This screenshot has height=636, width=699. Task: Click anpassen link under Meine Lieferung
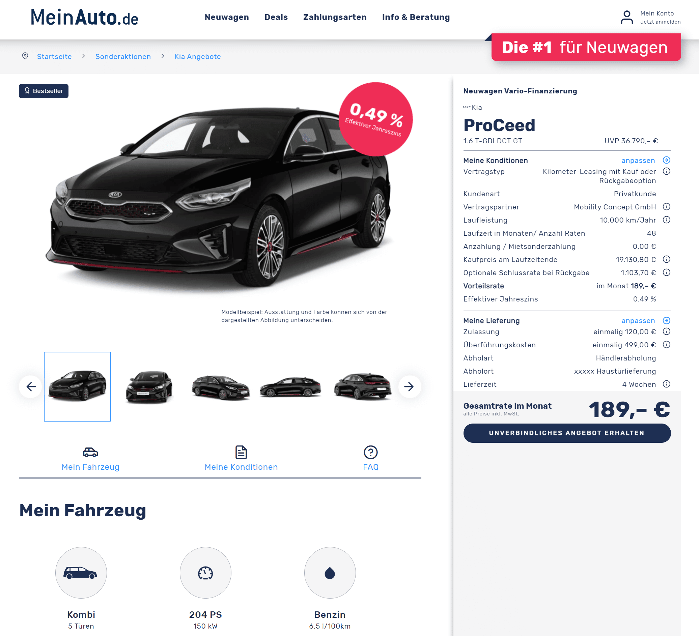click(638, 321)
